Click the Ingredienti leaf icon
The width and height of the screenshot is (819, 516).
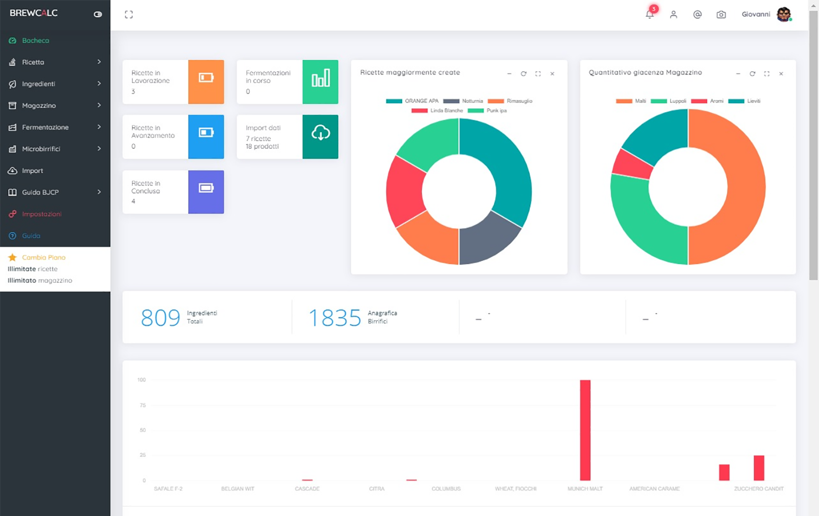pyautogui.click(x=12, y=84)
